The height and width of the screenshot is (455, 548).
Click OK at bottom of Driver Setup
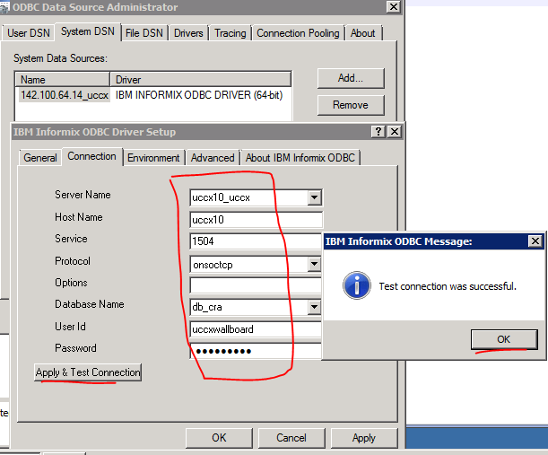click(219, 438)
